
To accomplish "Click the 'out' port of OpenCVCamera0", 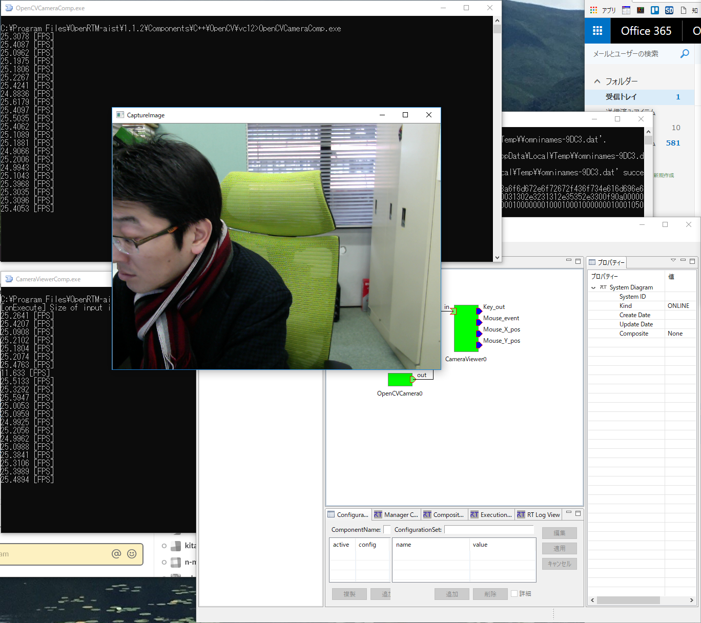I will pyautogui.click(x=413, y=380).
